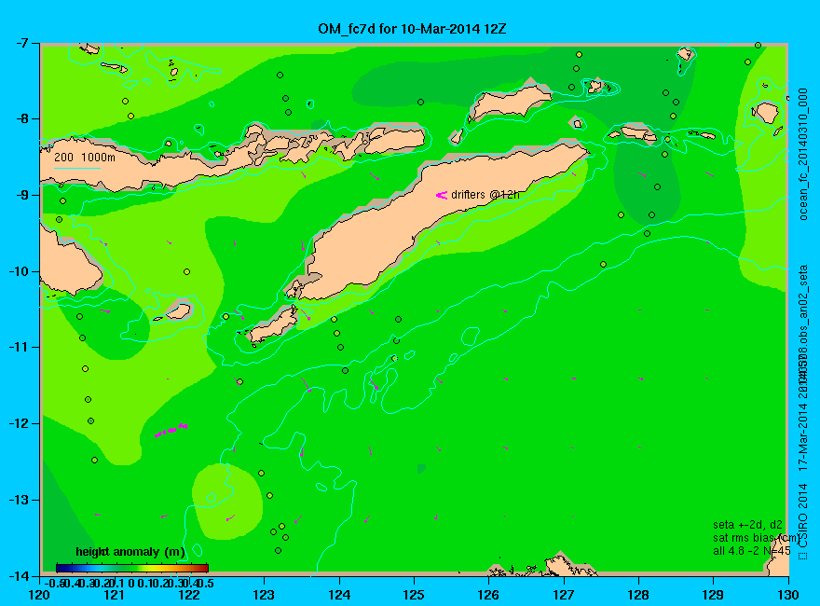This screenshot has width=820, height=606.
Task: Click the 129 longitude axis label
Action: [x=714, y=595]
